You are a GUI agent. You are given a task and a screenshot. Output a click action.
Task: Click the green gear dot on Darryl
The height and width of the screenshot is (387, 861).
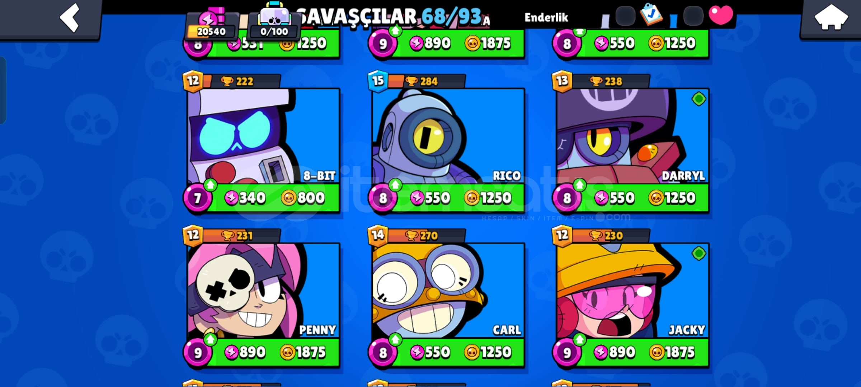(x=698, y=99)
